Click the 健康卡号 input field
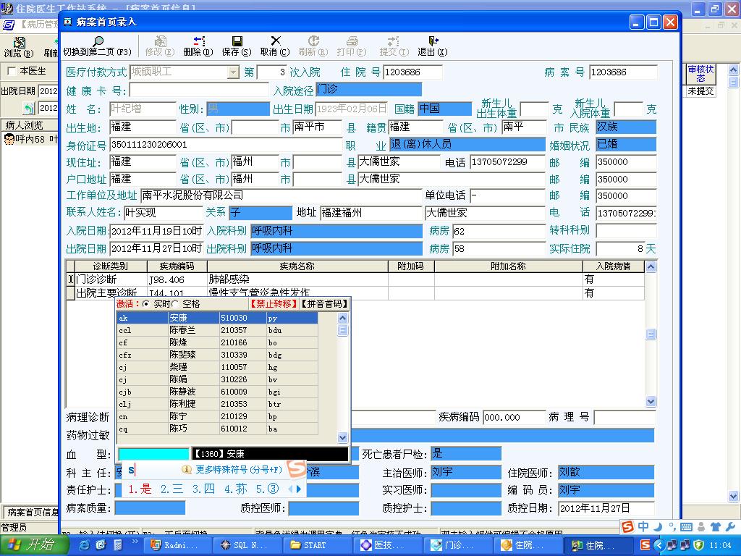 click(199, 90)
